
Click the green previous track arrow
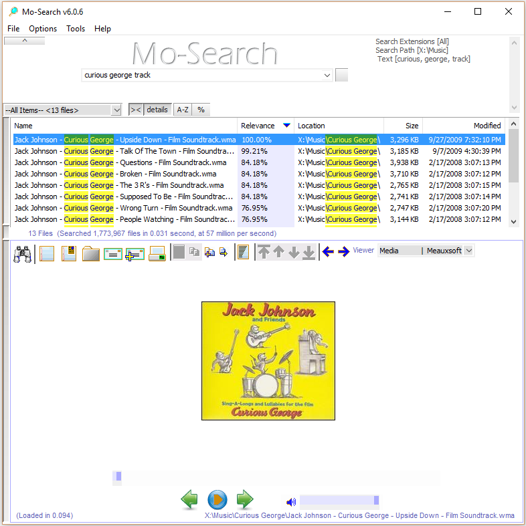pyautogui.click(x=189, y=499)
